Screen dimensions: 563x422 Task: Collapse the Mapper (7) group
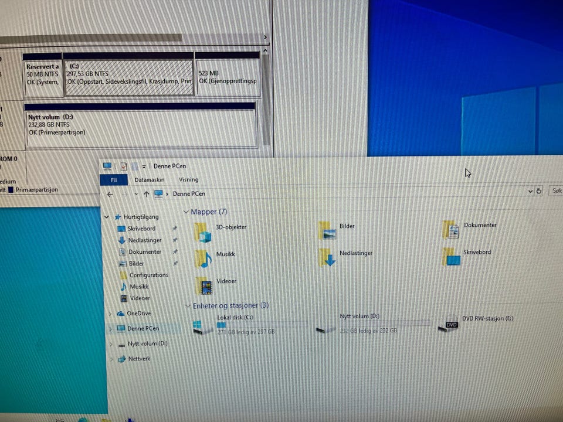[x=186, y=212]
